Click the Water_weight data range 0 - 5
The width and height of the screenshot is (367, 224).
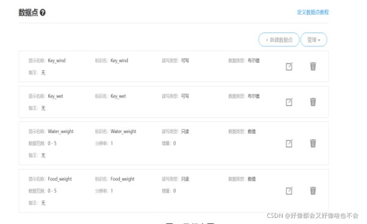click(52, 143)
